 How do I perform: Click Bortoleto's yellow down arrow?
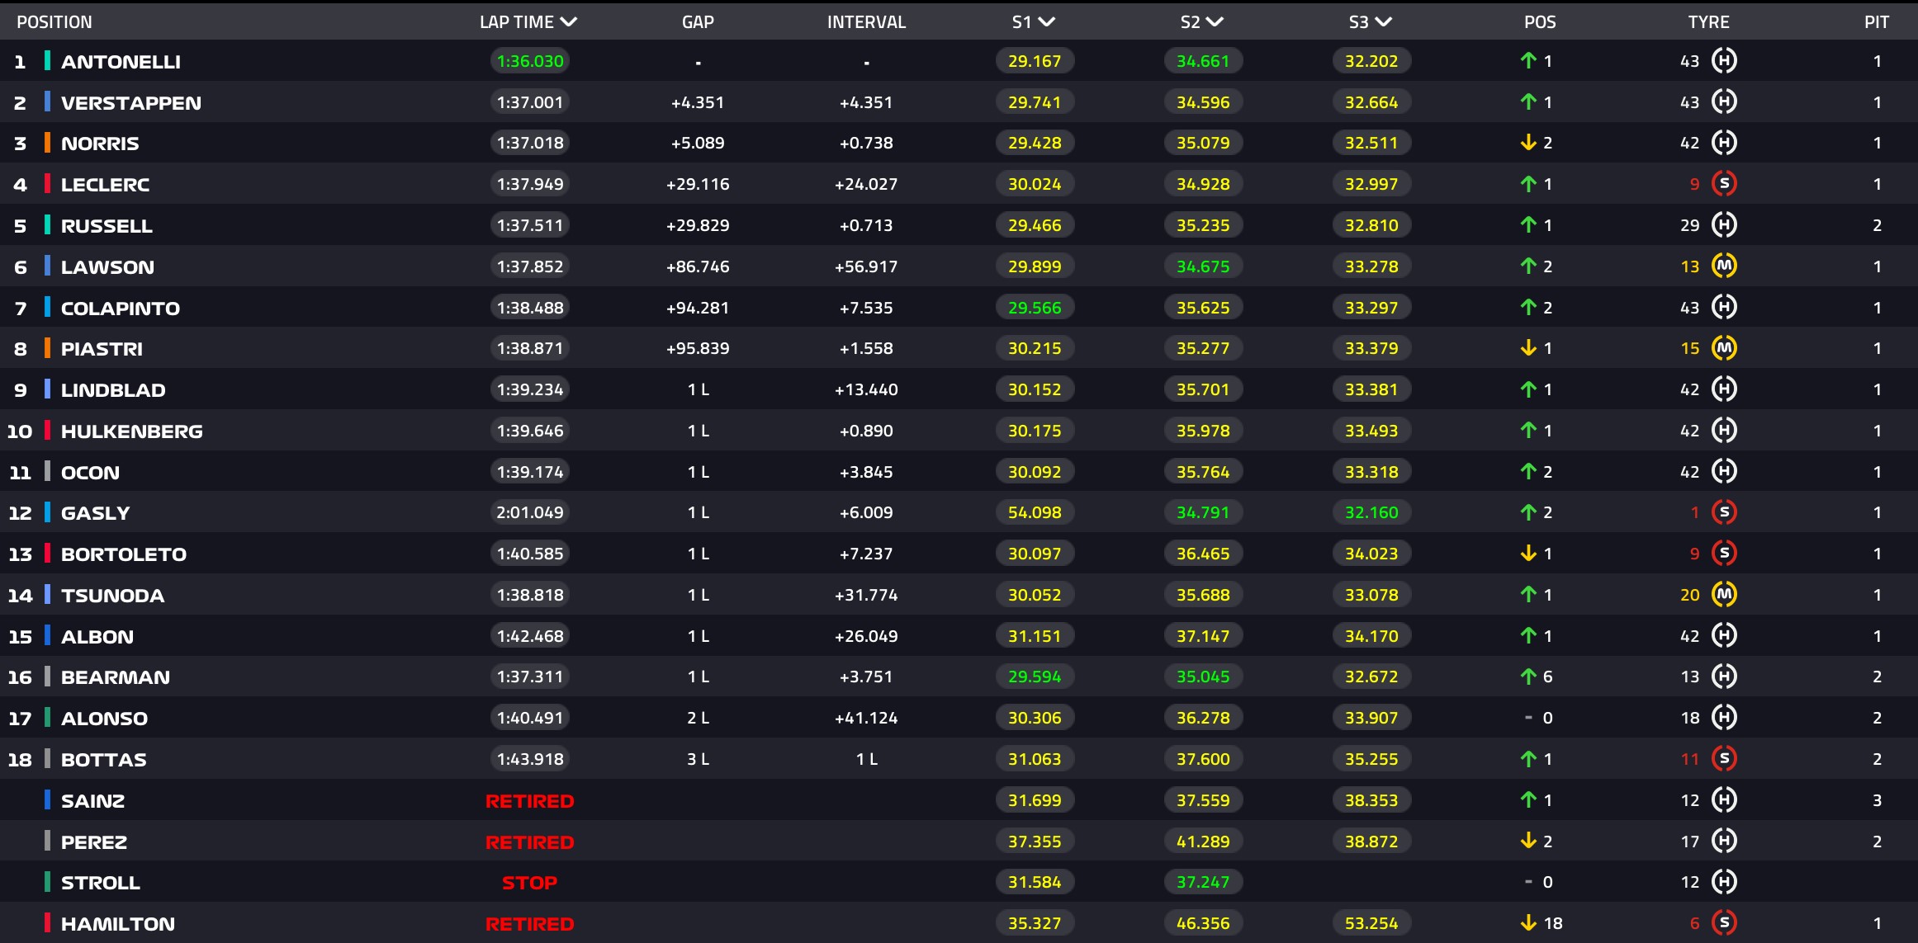pos(1528,553)
